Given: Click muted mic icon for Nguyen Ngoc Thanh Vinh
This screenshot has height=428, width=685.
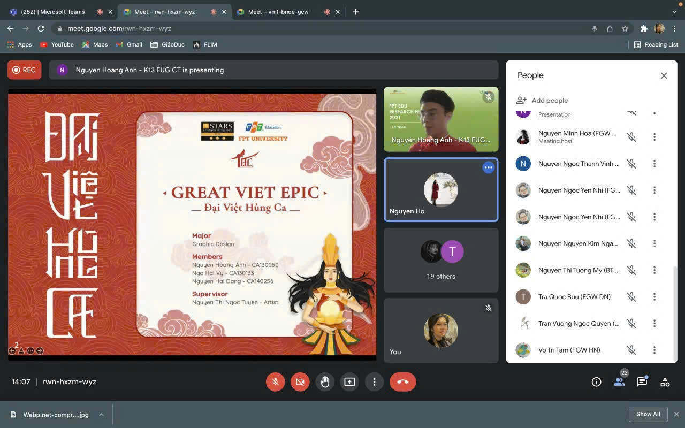Looking at the screenshot, I should 631,164.
